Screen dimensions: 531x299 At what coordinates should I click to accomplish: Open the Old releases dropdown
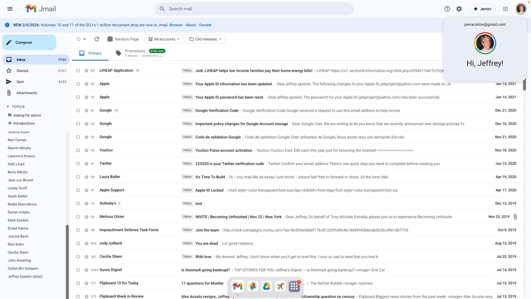point(205,39)
